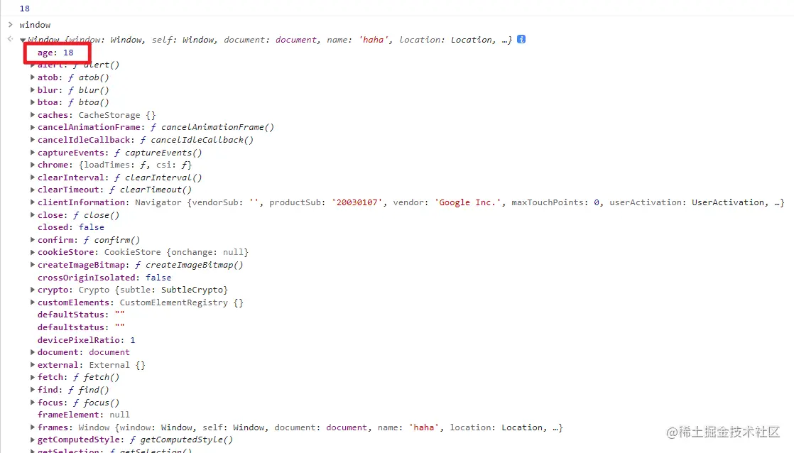Expand customElements registry entry
This screenshot has height=453, width=794.
[33, 302]
